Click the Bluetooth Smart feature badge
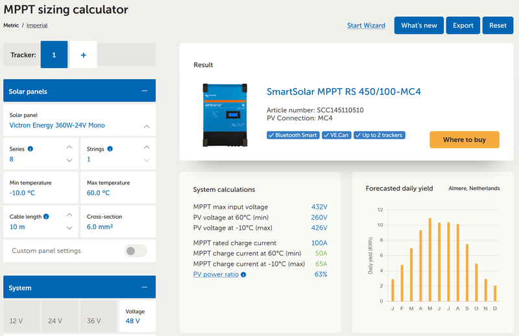Screen dimensions: 519x336 click(x=293, y=135)
